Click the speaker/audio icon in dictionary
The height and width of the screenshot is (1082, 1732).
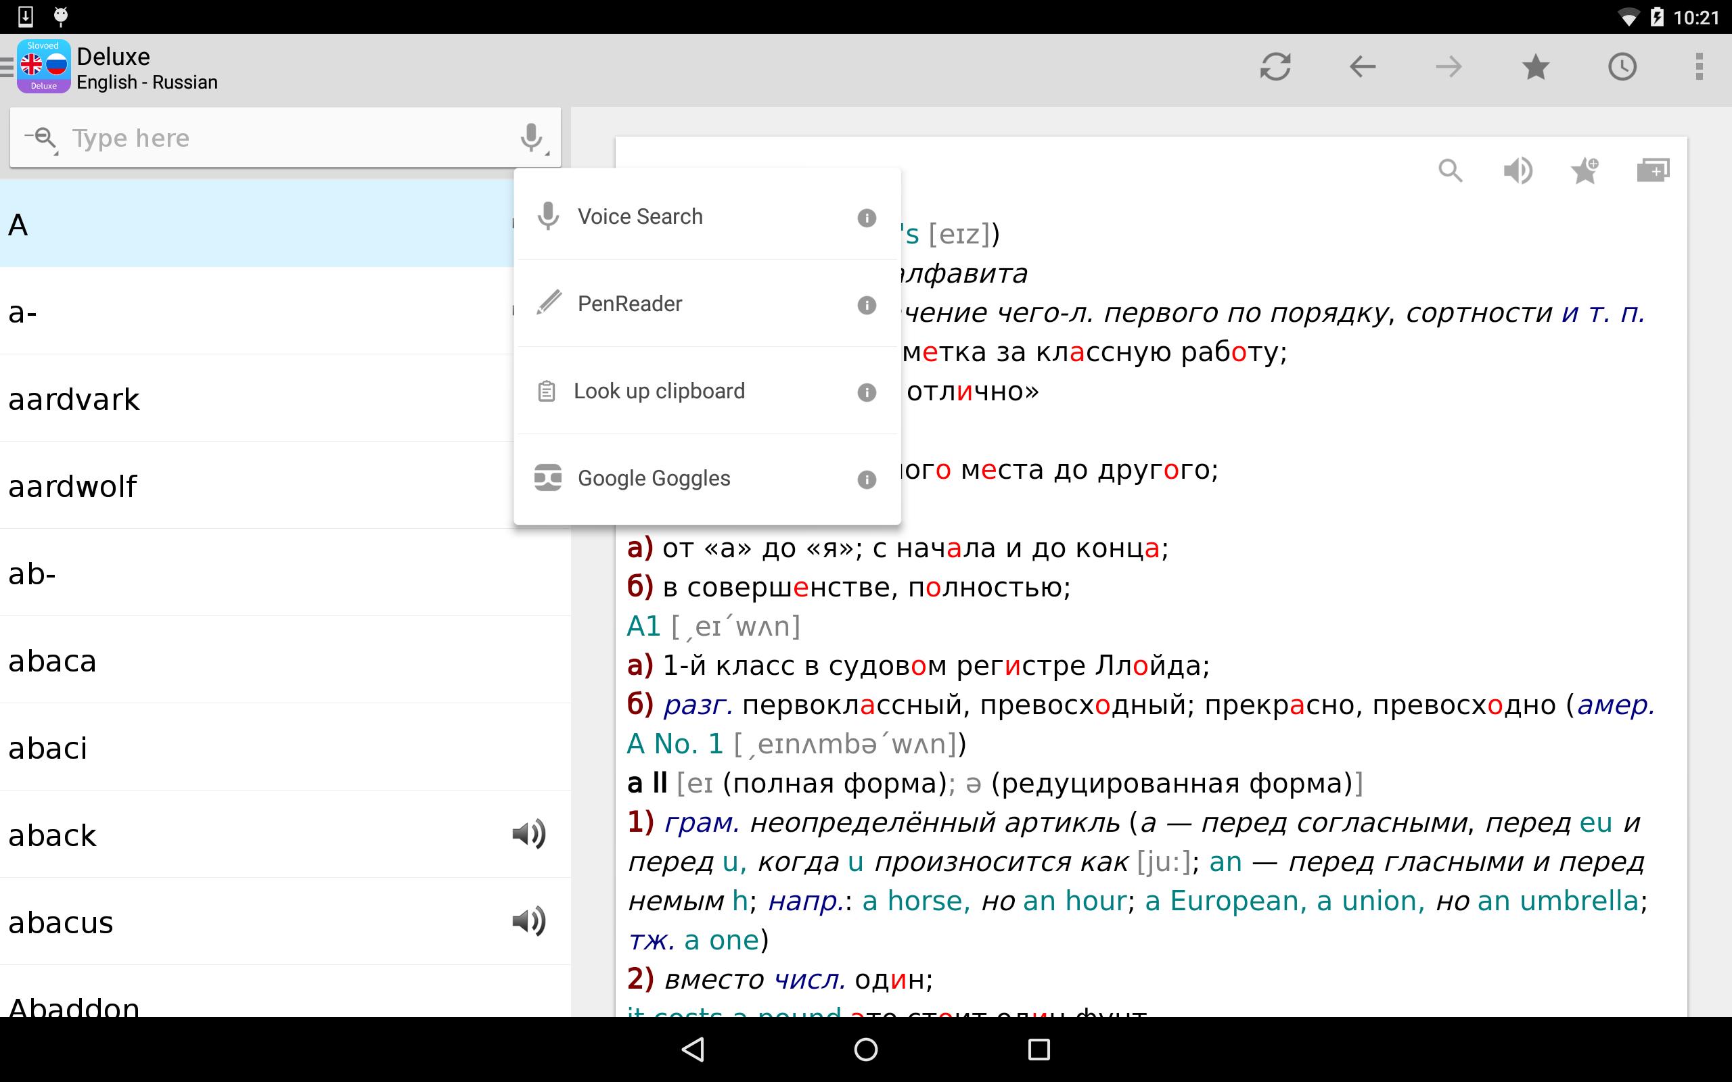1519,170
